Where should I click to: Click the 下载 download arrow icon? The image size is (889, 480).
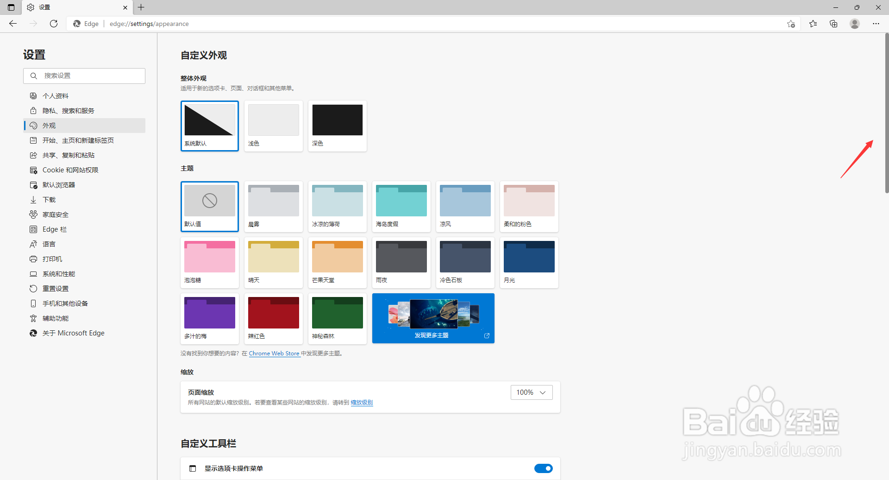click(33, 200)
